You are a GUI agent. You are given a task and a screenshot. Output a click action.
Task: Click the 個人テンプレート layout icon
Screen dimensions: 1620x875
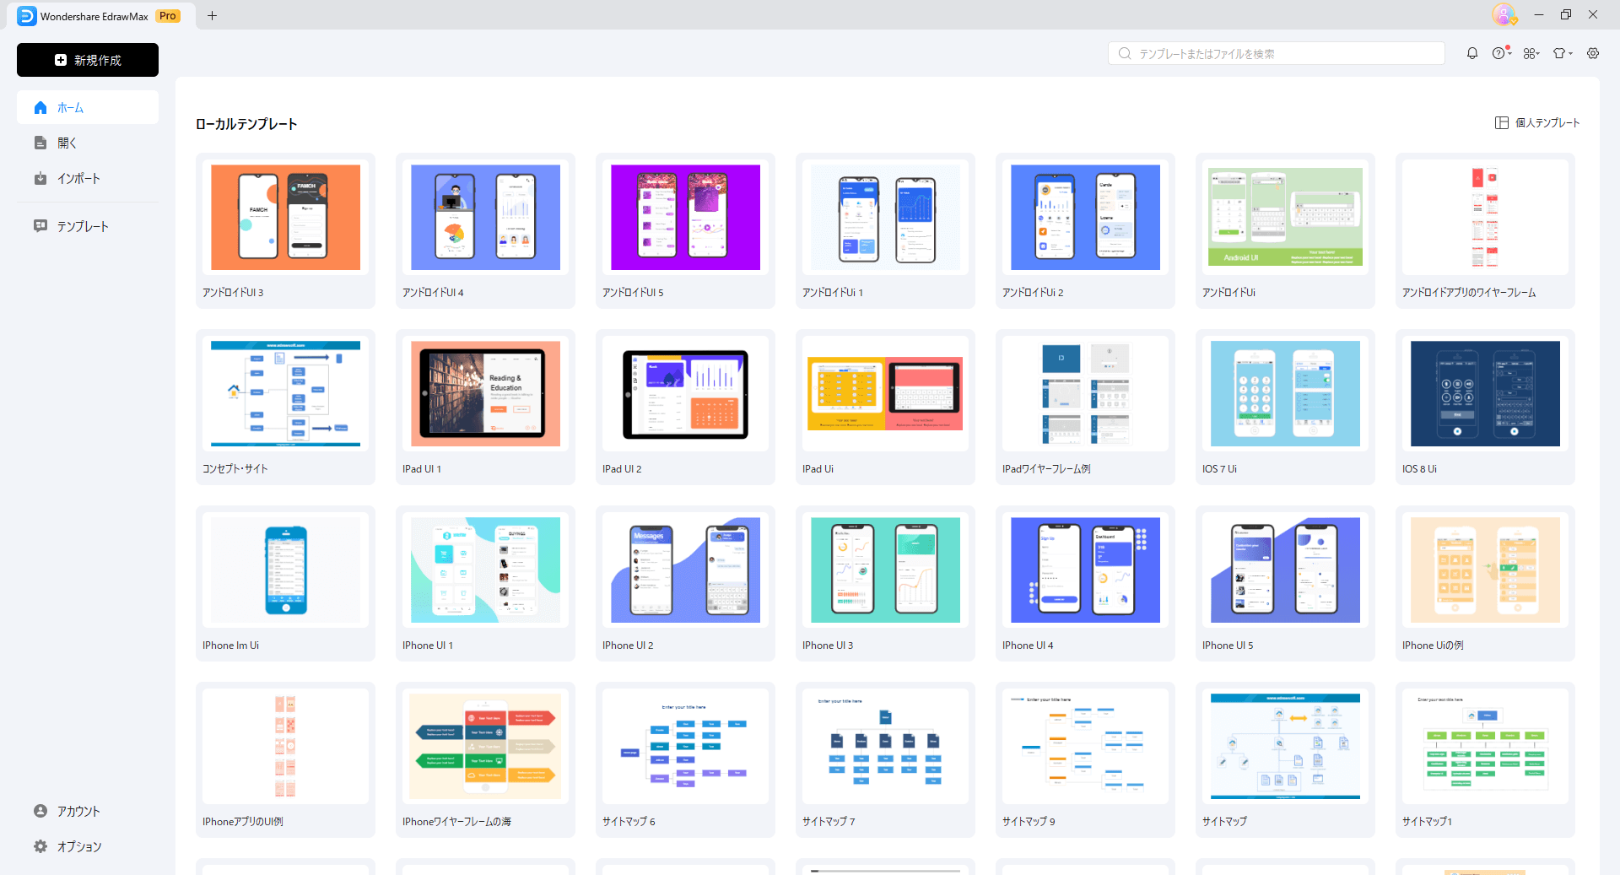[x=1502, y=123]
